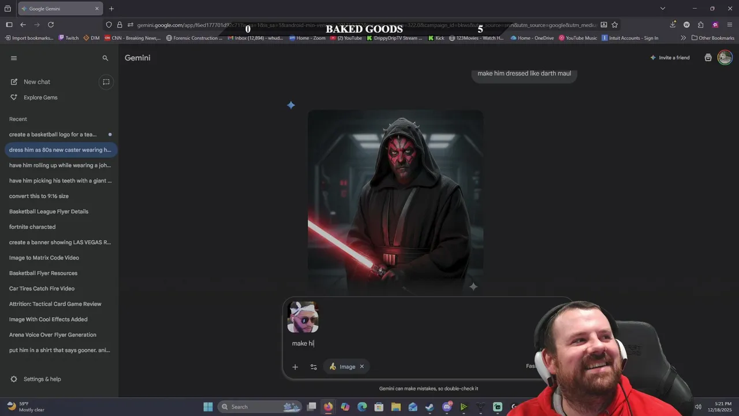Image resolution: width=739 pixels, height=416 pixels.
Task: Go back in browser history
Action: pyautogui.click(x=23, y=25)
